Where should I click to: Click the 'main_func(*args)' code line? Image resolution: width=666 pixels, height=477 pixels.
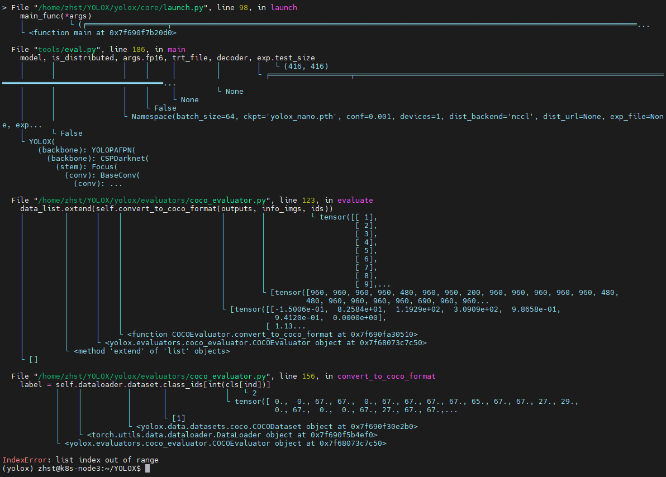[56, 16]
